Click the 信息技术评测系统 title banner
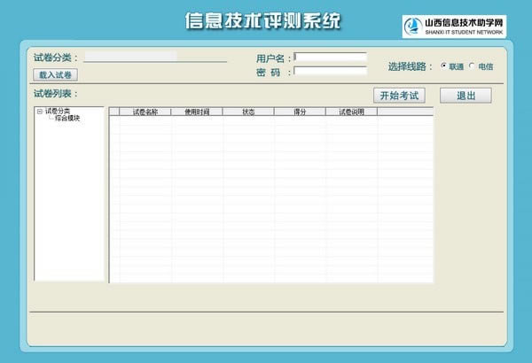 (262, 20)
